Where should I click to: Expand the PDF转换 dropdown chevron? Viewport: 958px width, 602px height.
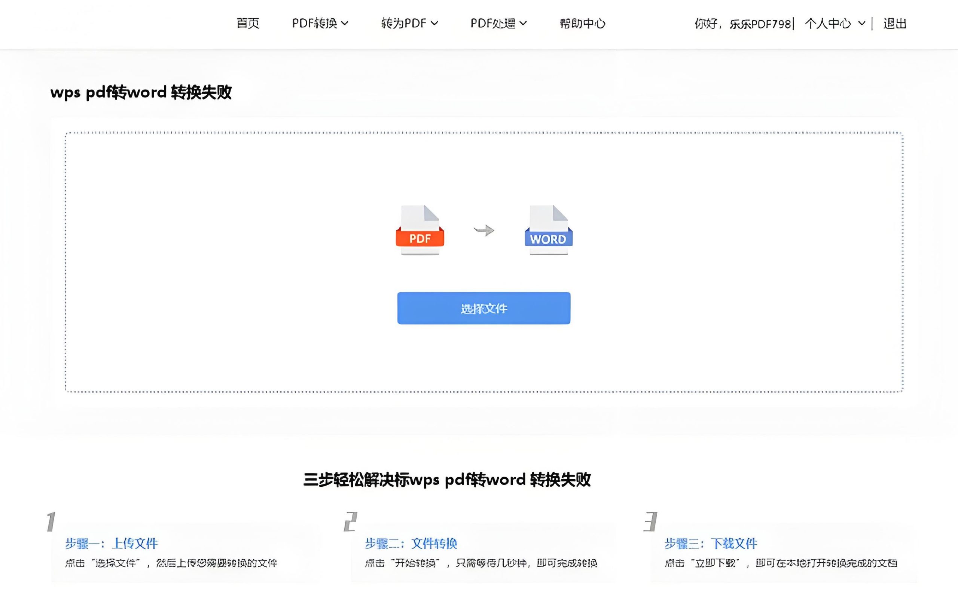tap(345, 24)
